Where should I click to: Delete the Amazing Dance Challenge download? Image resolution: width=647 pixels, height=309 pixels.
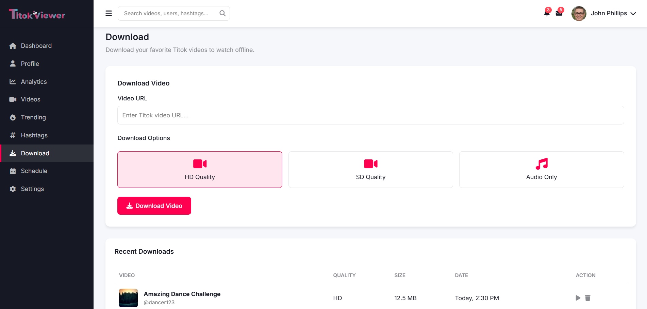coord(587,298)
